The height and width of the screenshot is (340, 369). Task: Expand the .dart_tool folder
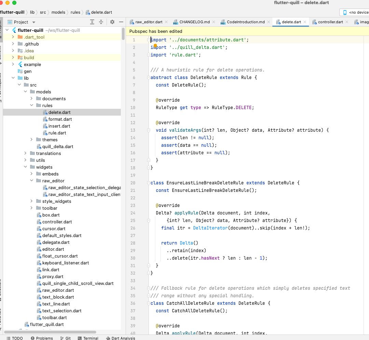pyautogui.click(x=13, y=37)
